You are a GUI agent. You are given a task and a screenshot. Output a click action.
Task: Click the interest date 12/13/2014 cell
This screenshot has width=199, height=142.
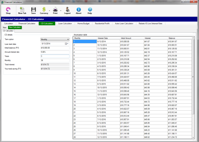108,52
